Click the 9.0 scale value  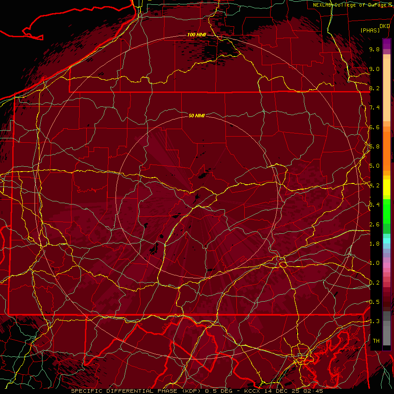(x=374, y=69)
